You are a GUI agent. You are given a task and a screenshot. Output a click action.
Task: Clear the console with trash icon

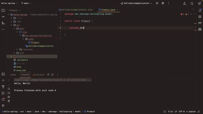[9, 101]
